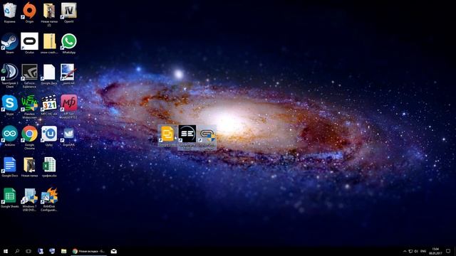This screenshot has height=256, width=456.
Task: Launch the Origin desktop shortcut
Action: (29, 11)
